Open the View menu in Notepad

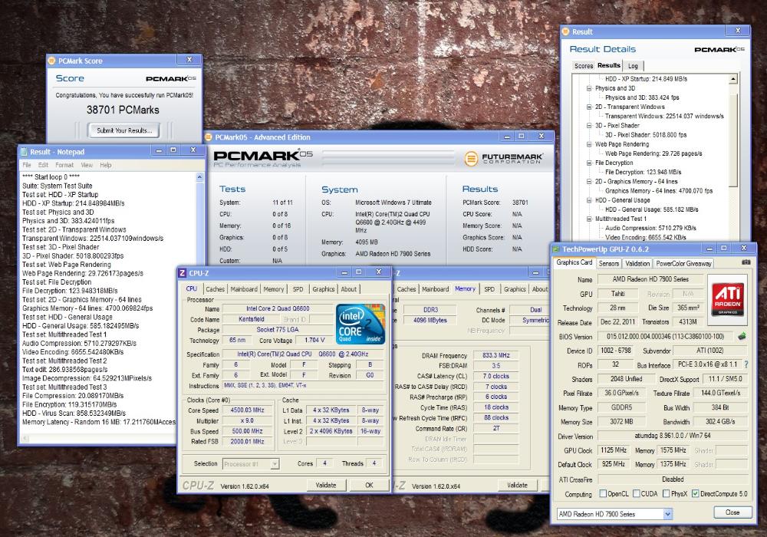pos(87,165)
